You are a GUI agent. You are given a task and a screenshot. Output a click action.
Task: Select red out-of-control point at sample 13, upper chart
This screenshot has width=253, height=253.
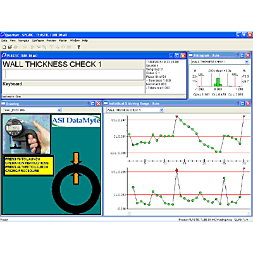(x=176, y=116)
